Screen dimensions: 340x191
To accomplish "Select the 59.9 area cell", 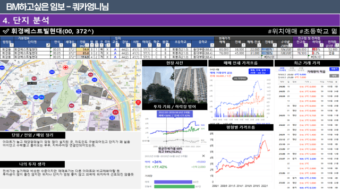I will pos(83,49).
